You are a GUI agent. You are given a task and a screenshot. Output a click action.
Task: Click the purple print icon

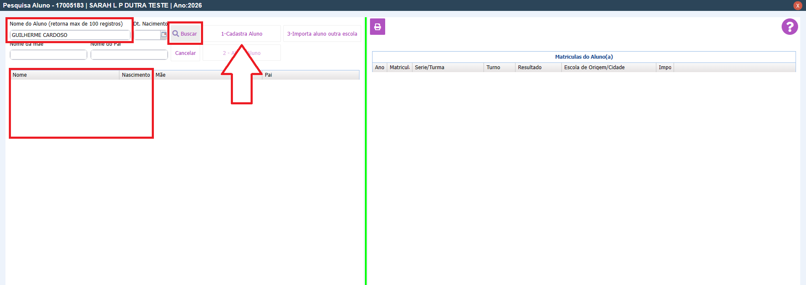pos(377,27)
